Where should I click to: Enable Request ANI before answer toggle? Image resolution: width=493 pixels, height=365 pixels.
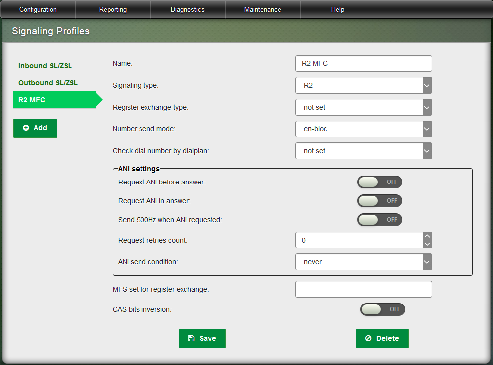click(x=379, y=182)
